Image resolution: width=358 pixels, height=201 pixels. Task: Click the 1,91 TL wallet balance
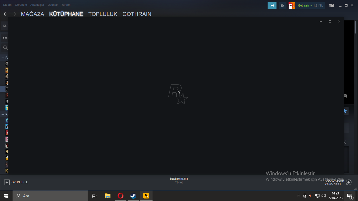(318, 5)
